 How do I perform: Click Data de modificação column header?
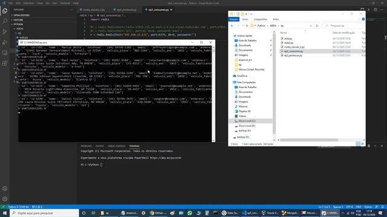tap(343, 33)
